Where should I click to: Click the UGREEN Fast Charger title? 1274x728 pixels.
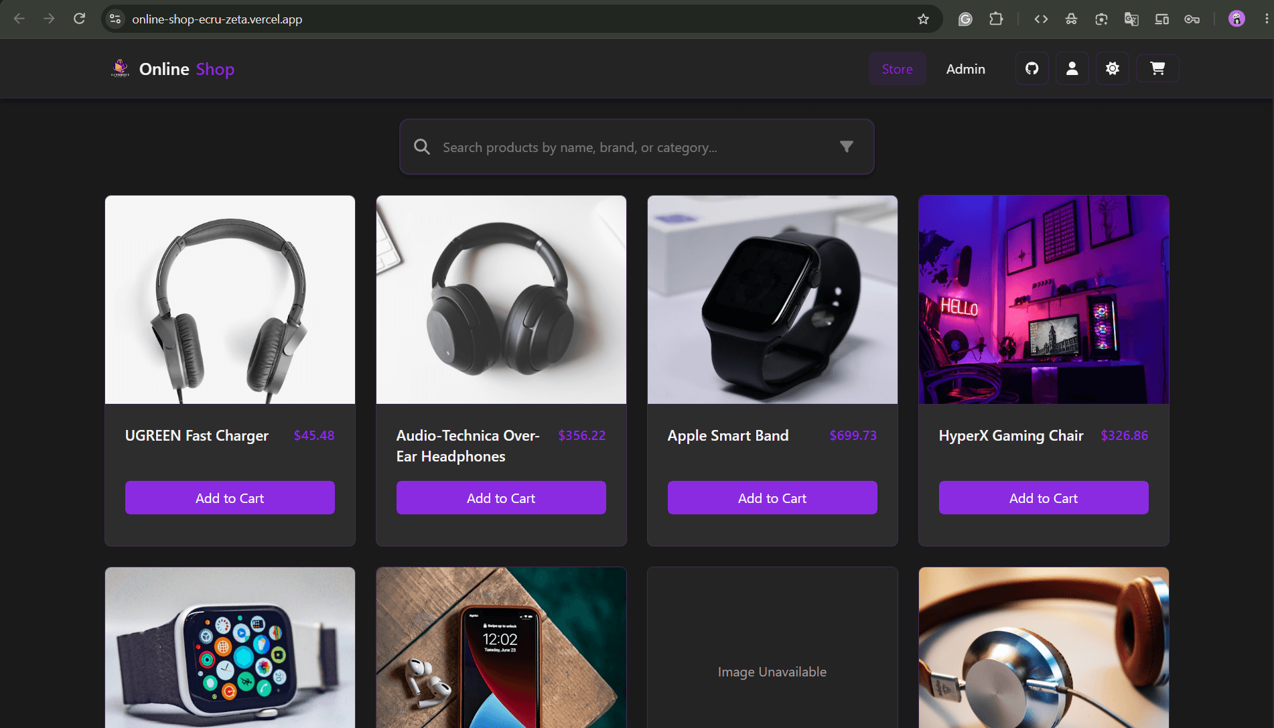tap(197, 435)
